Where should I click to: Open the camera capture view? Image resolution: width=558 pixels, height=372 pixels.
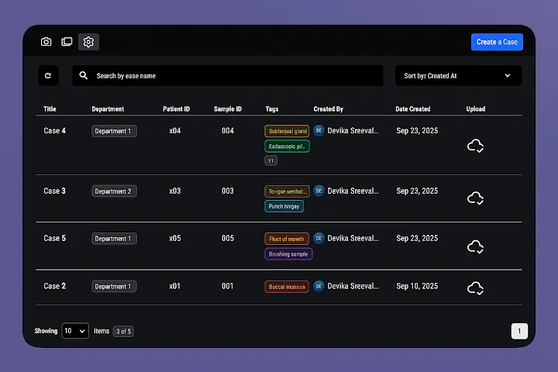46,42
